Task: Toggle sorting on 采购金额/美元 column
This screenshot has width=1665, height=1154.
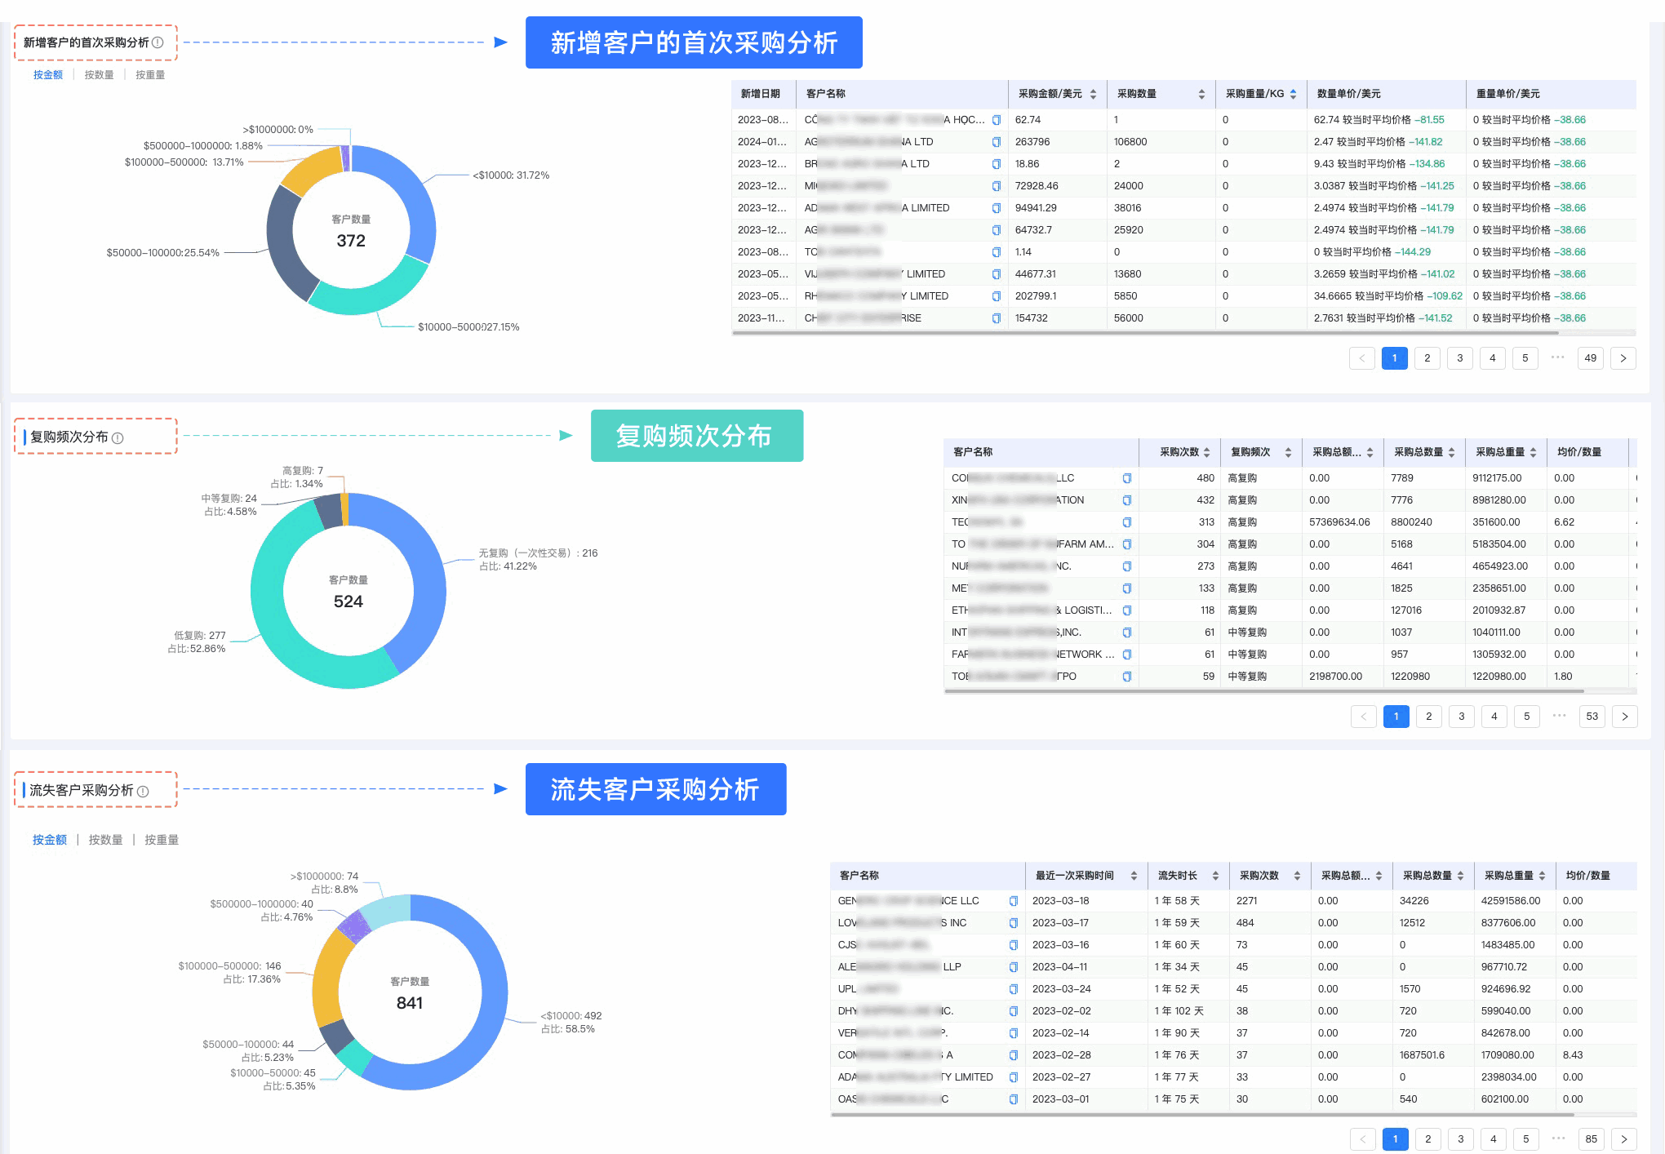Action: tap(1094, 94)
